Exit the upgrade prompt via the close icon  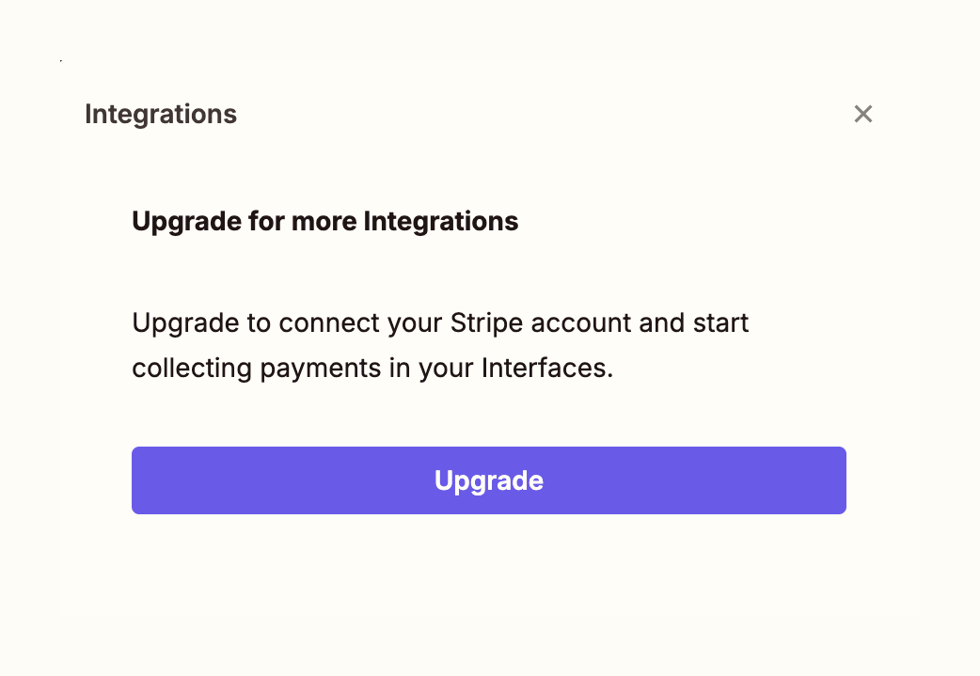[x=863, y=114]
